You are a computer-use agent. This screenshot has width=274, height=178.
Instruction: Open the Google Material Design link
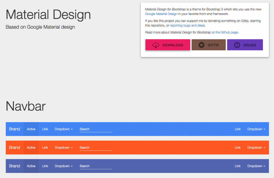click(161, 14)
